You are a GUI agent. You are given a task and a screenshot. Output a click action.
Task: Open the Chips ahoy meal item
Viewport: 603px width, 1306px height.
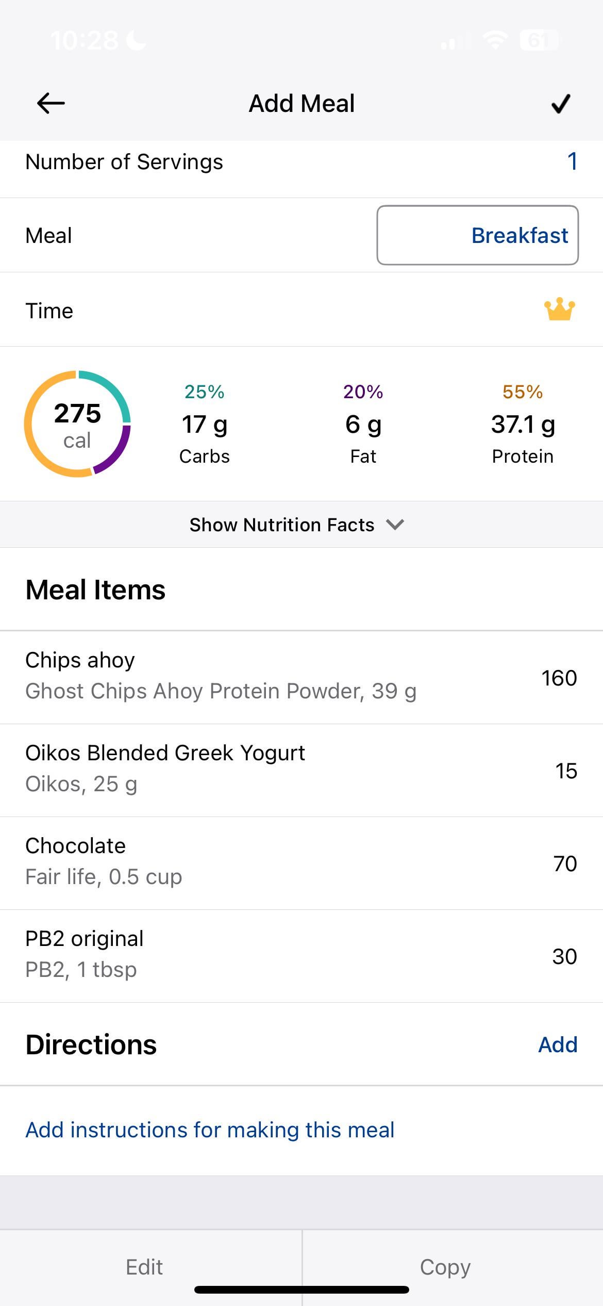[301, 677]
